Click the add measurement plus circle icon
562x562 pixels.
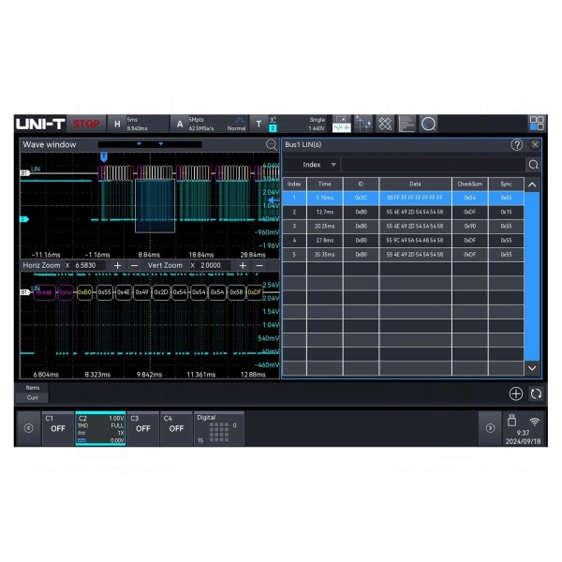tap(516, 393)
